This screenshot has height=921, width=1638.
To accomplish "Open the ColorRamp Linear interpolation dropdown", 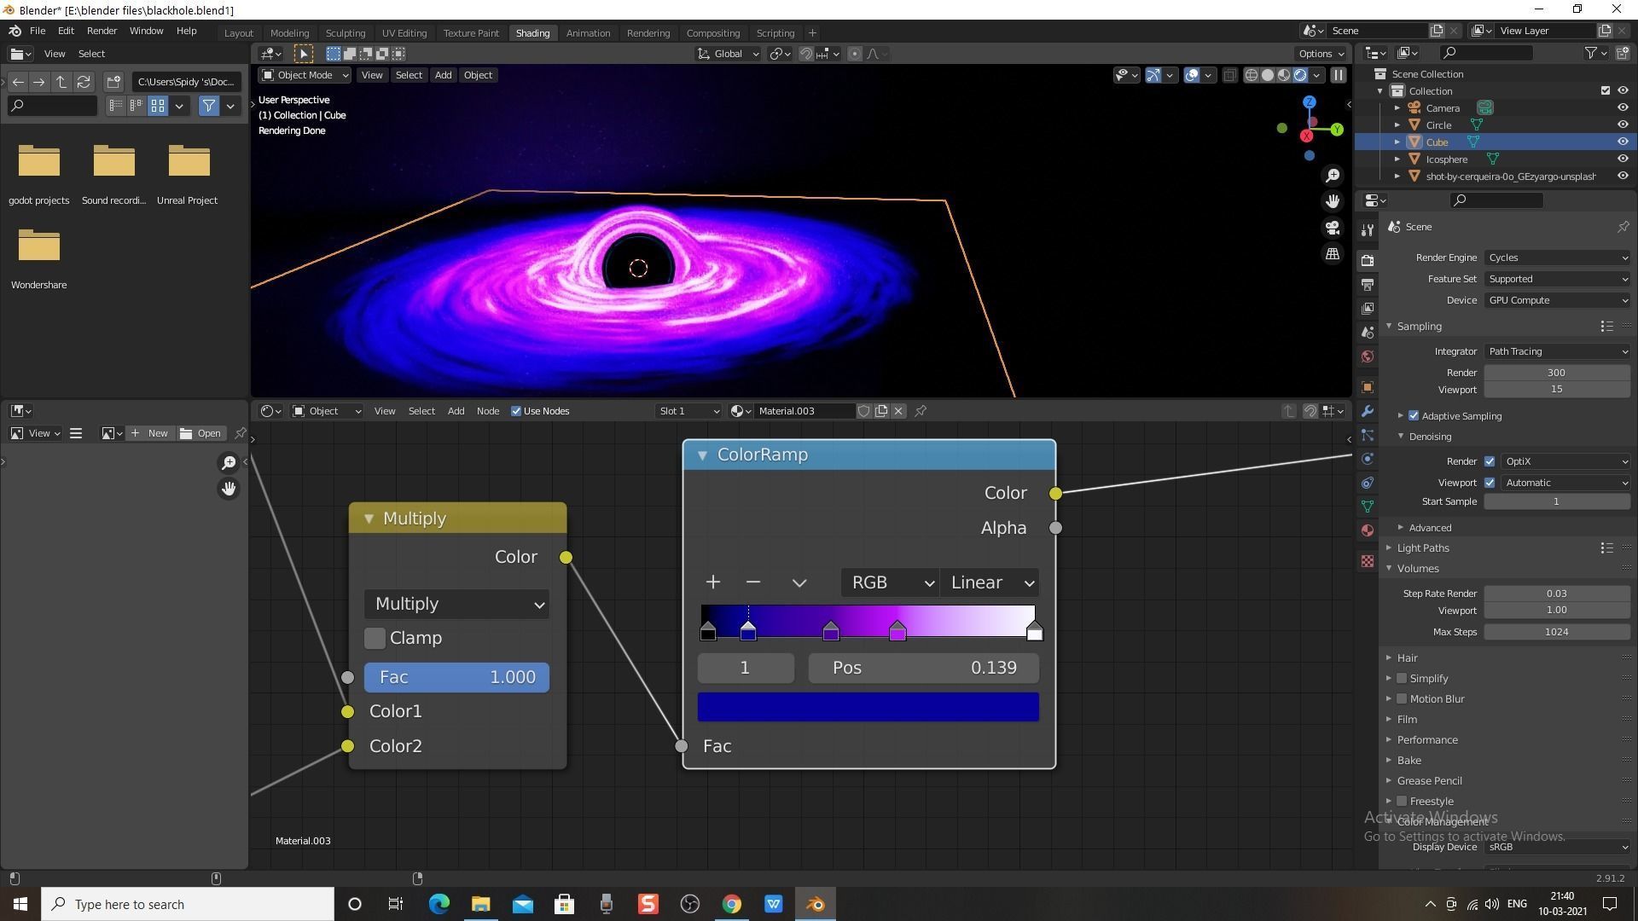I will coord(990,582).
